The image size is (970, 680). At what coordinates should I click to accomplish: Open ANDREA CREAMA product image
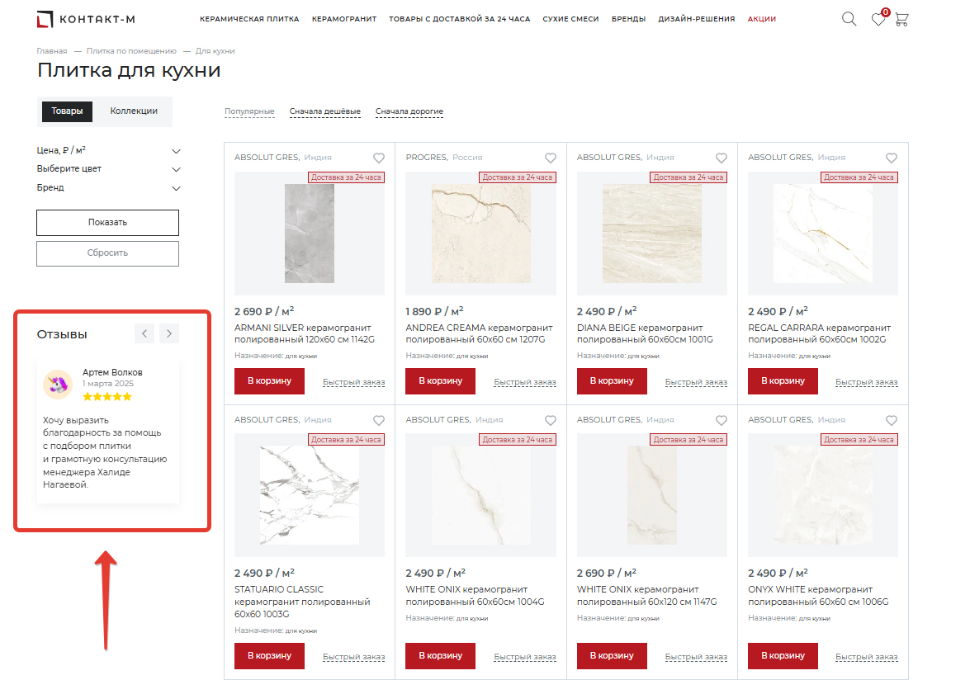481,234
